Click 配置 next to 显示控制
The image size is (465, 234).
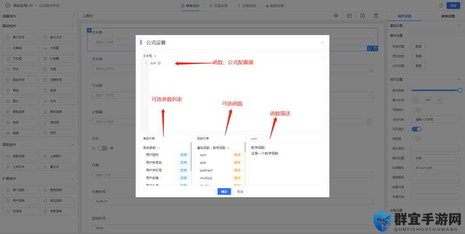tap(418, 56)
